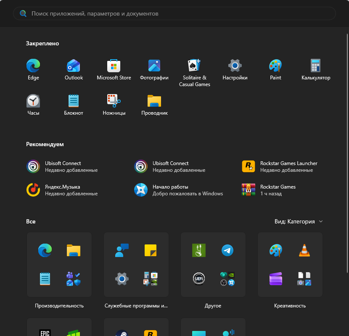Open the Epic Games icon
The height and width of the screenshot is (336, 349).
pyautogui.click(x=45, y=333)
